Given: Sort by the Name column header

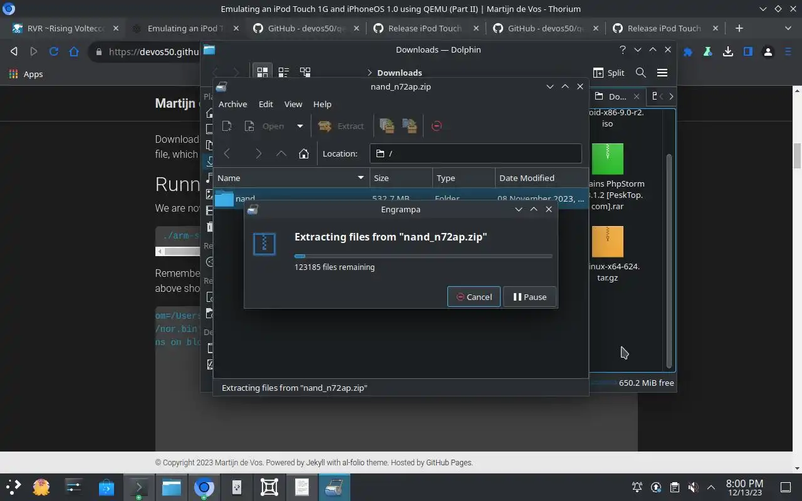Looking at the screenshot, I should (x=291, y=178).
